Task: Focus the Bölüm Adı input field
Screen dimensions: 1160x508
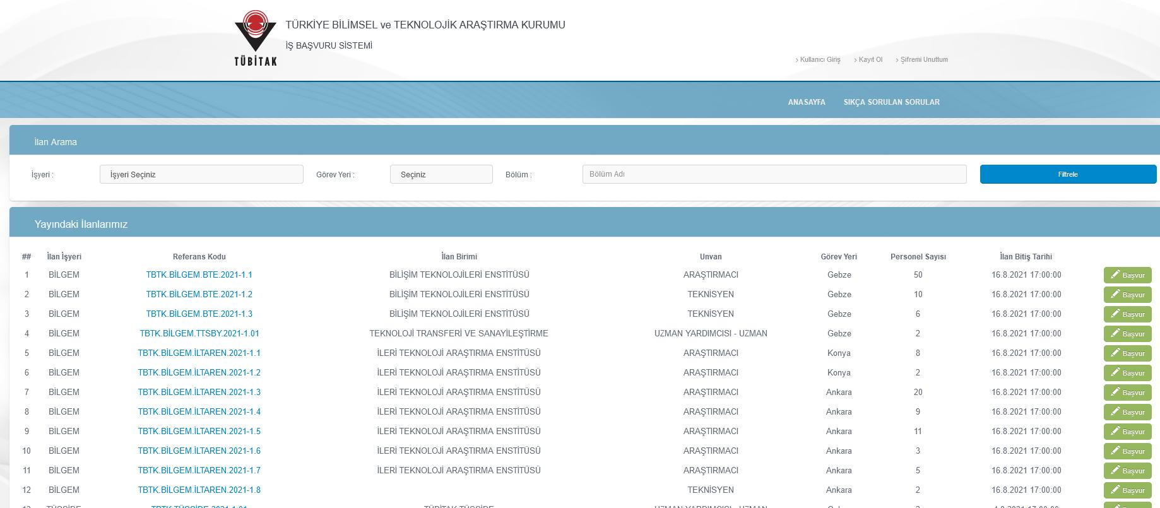Action: pos(774,174)
